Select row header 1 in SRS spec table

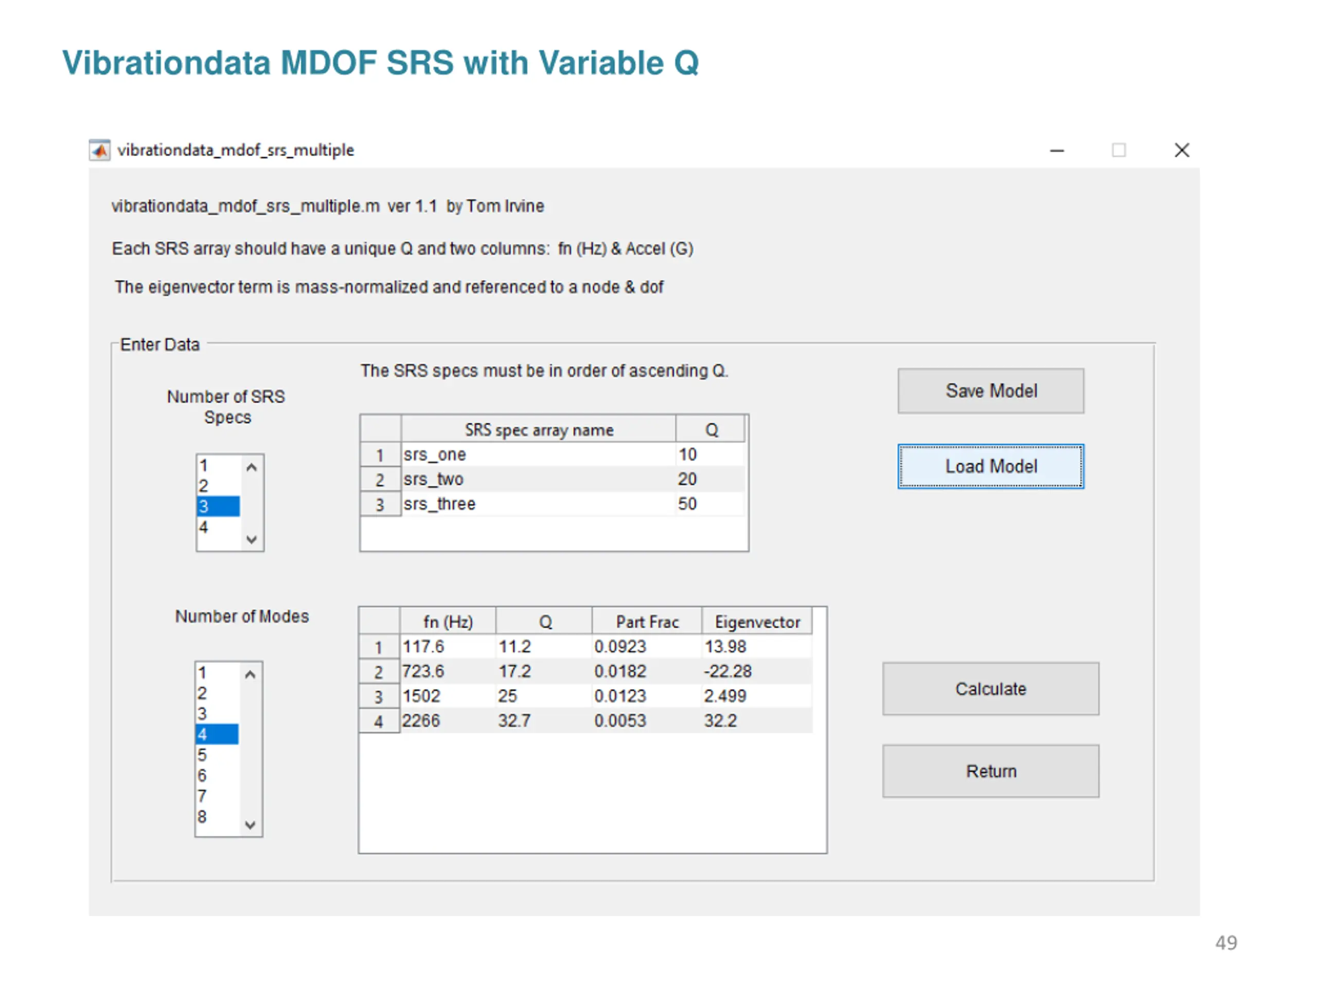click(380, 455)
